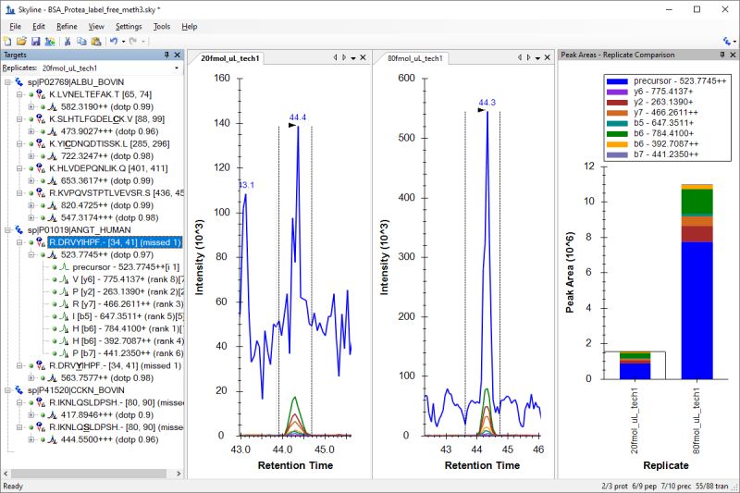
Task: Collapse the 523.7745++ precursor node
Action: tap(31, 254)
